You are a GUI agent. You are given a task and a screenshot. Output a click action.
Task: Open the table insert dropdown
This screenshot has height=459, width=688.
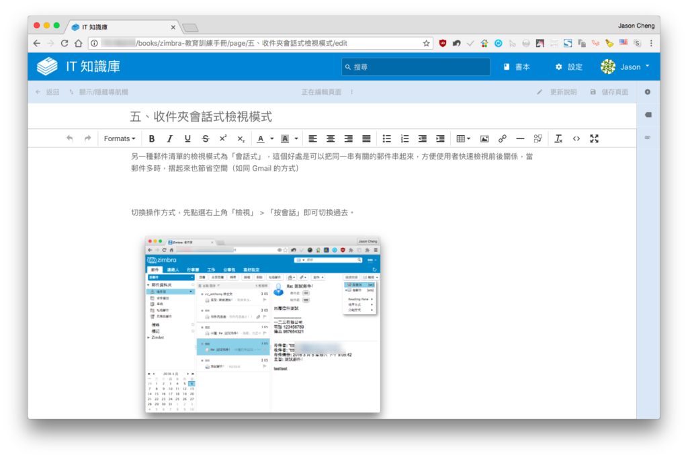pos(463,138)
